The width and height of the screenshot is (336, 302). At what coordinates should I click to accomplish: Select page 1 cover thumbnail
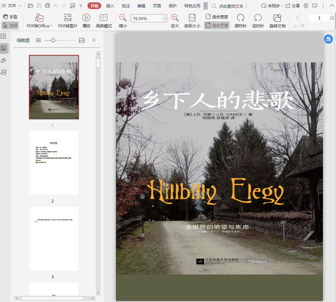click(x=54, y=87)
